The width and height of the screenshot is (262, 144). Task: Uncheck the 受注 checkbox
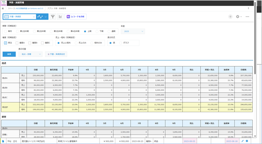click(x=6, y=43)
